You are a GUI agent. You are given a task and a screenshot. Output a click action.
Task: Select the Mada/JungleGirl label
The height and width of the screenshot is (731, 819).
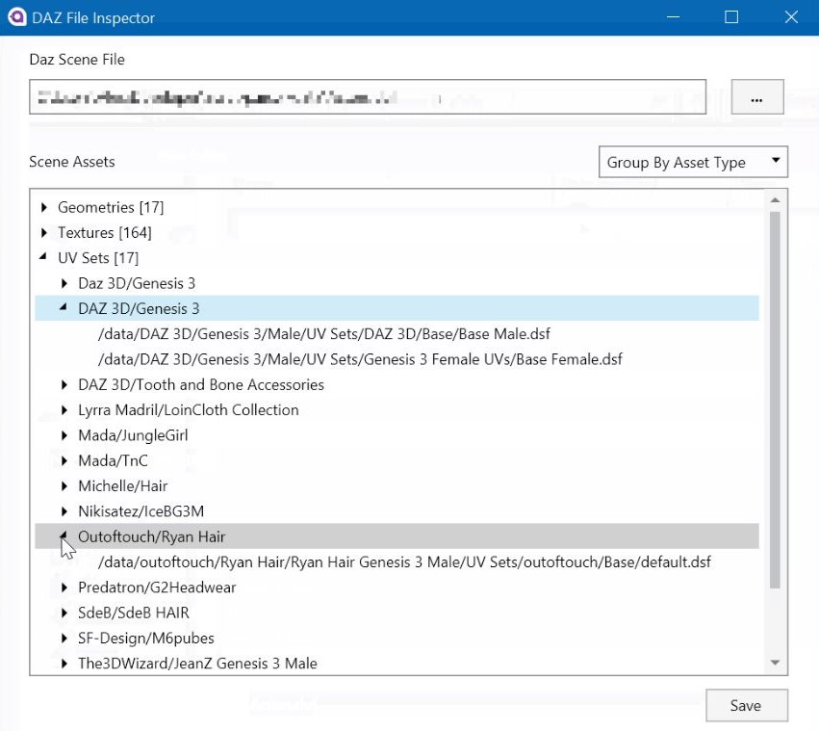coord(133,435)
